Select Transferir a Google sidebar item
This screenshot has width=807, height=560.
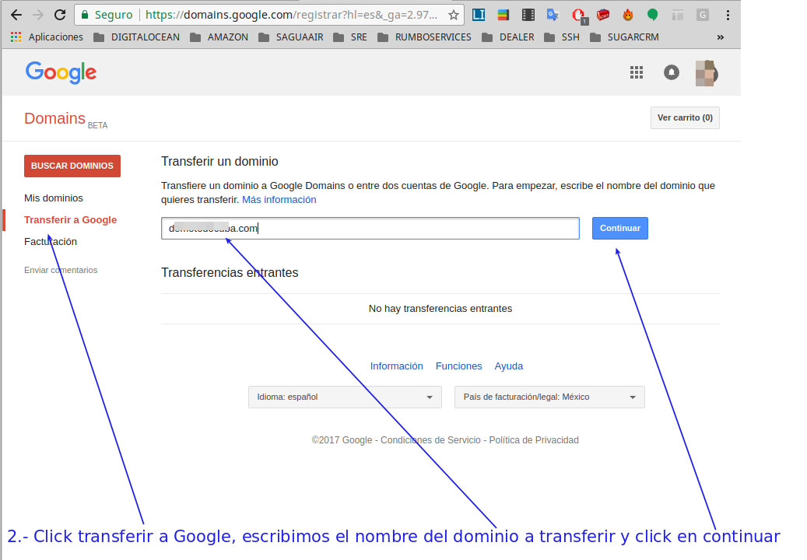pos(71,219)
